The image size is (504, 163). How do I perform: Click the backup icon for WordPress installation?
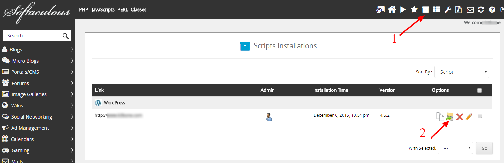(450, 116)
